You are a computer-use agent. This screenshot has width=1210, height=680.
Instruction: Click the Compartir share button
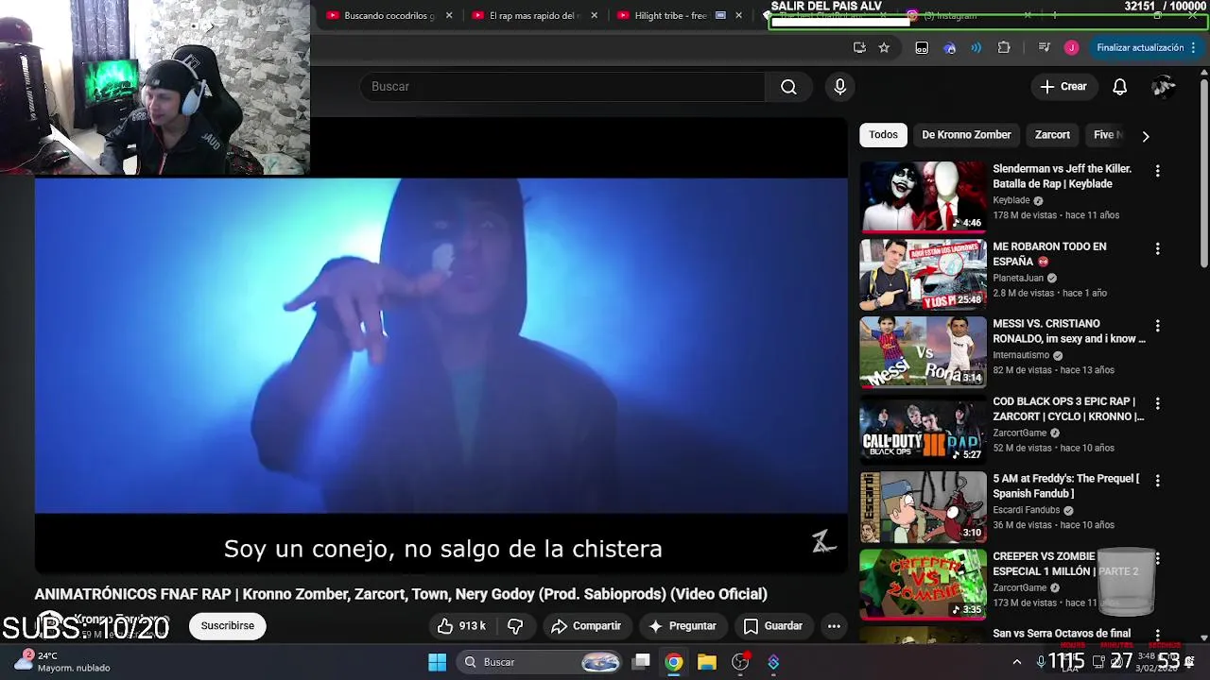586,626
